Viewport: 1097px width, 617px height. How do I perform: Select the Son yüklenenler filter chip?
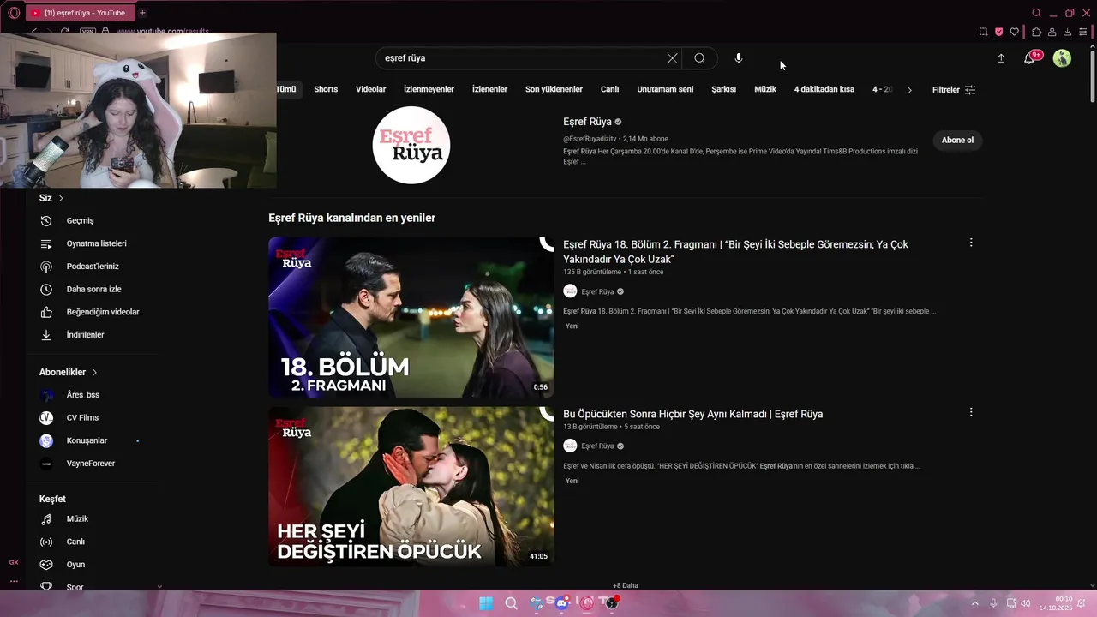pyautogui.click(x=554, y=89)
